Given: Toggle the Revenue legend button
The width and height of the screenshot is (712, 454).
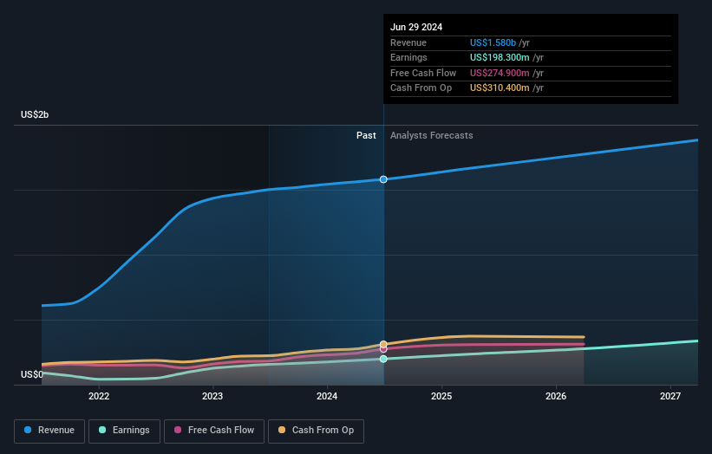Looking at the screenshot, I should (x=49, y=431).
